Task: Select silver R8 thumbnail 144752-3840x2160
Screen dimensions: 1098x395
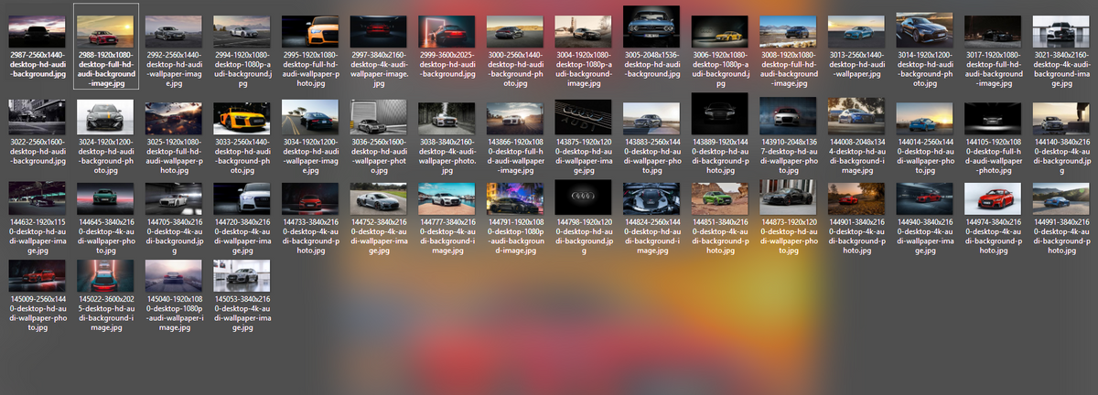Action: (380, 197)
